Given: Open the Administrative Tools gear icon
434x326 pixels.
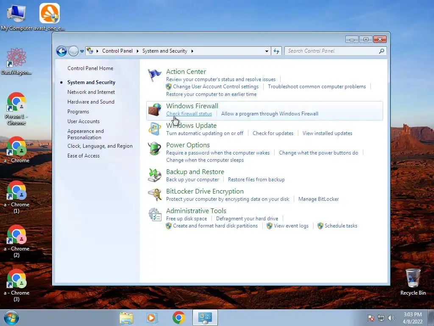Looking at the screenshot, I should [x=154, y=214].
